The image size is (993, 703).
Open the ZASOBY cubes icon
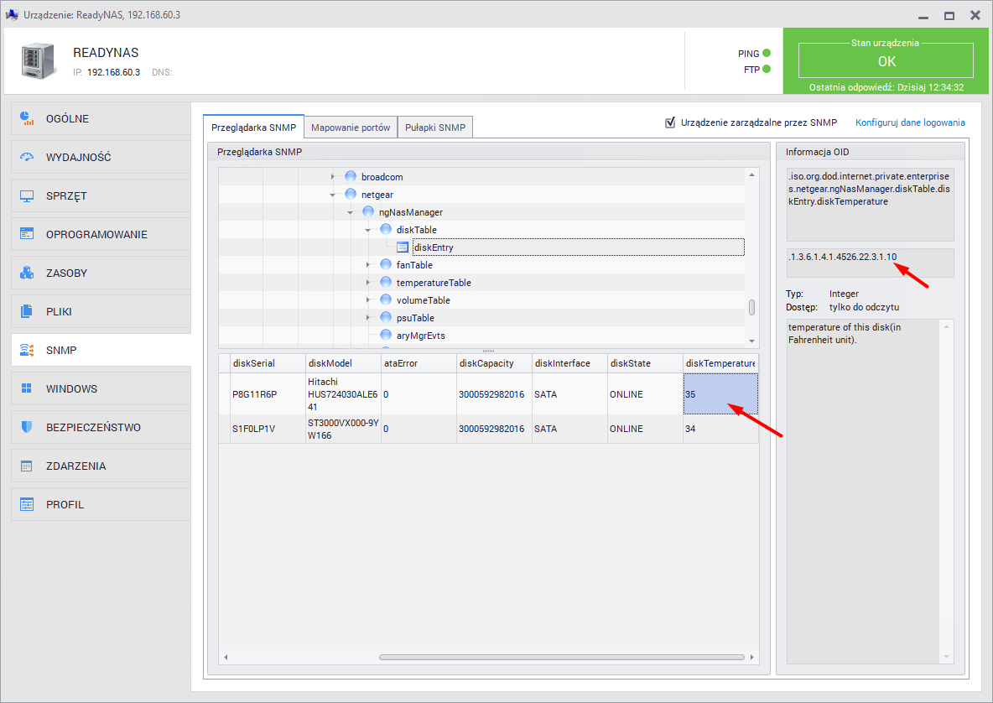pos(27,273)
